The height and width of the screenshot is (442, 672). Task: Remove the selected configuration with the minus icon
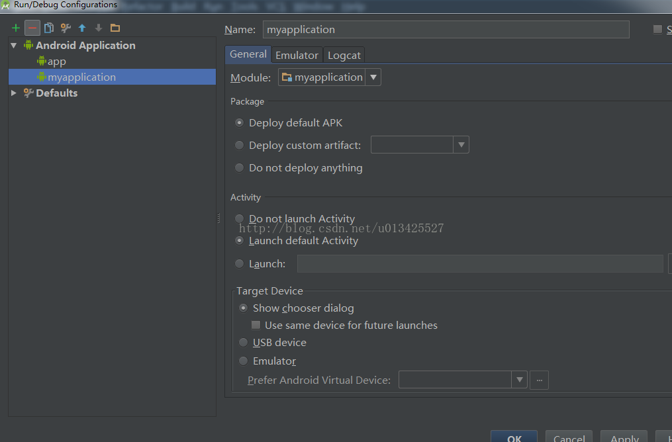tap(32, 28)
